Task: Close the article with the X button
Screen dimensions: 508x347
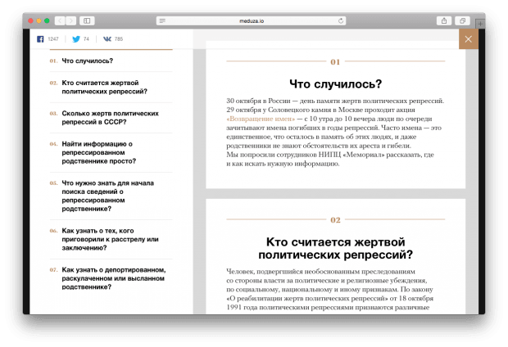Action: [468, 38]
